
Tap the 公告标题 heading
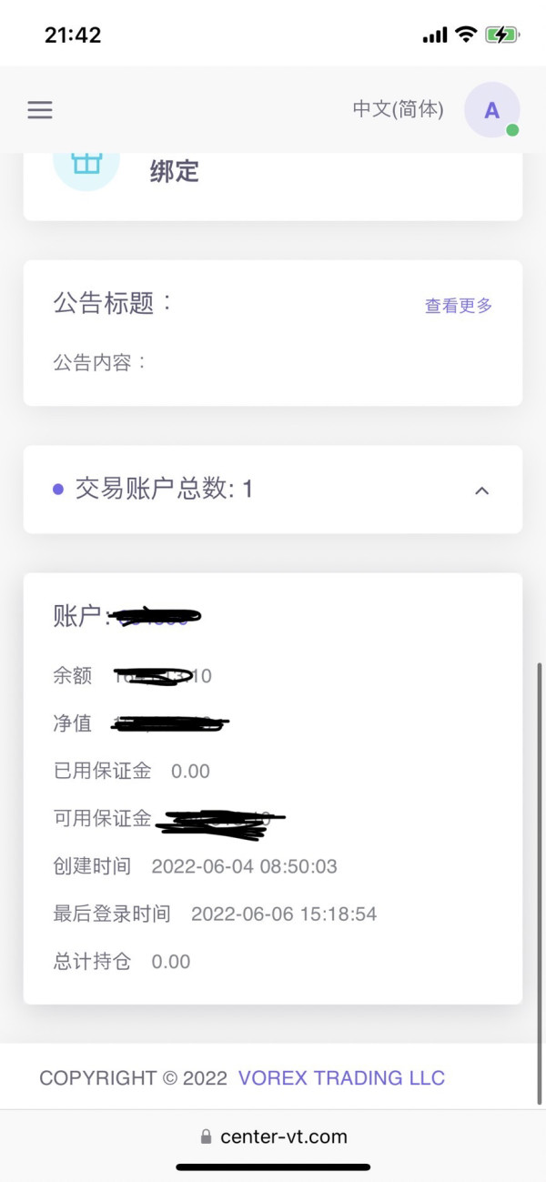pyautogui.click(x=113, y=303)
